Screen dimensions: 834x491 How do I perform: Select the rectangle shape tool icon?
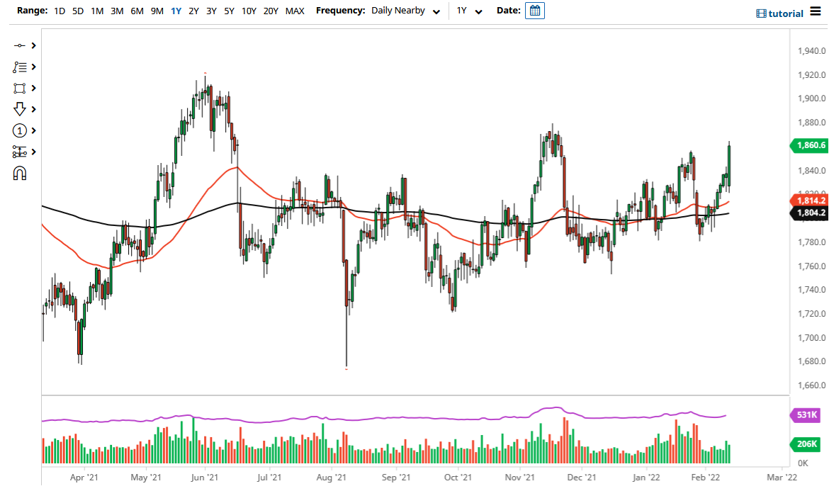(x=19, y=89)
